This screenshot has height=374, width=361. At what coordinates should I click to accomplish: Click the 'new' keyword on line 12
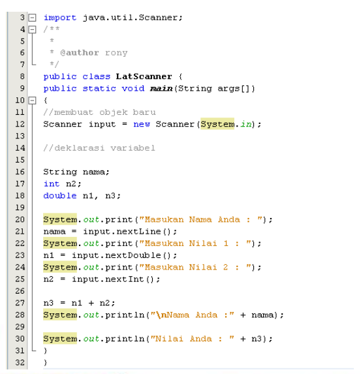[x=142, y=124]
